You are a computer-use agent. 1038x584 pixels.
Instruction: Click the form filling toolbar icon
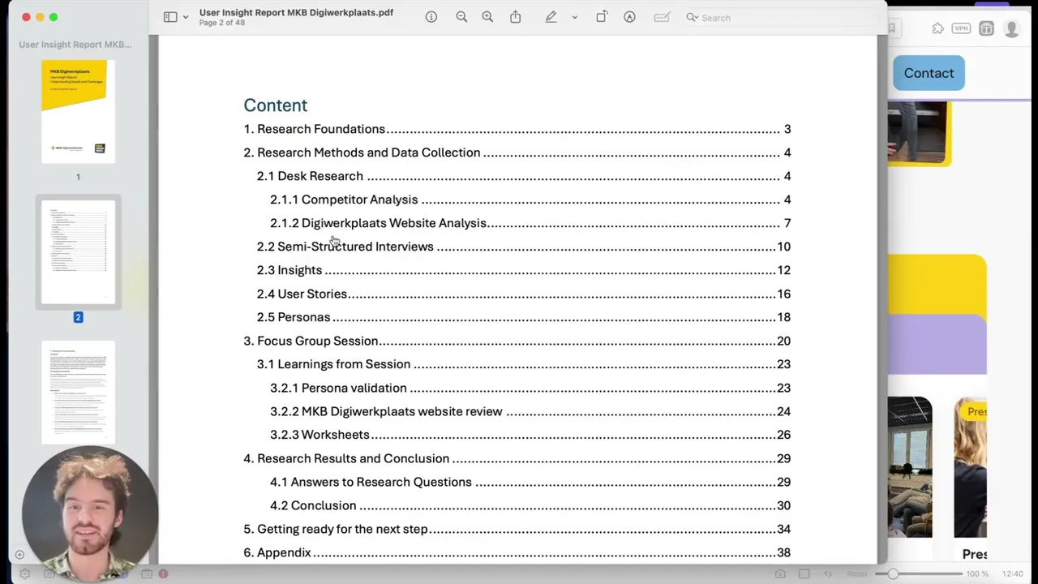tap(662, 17)
